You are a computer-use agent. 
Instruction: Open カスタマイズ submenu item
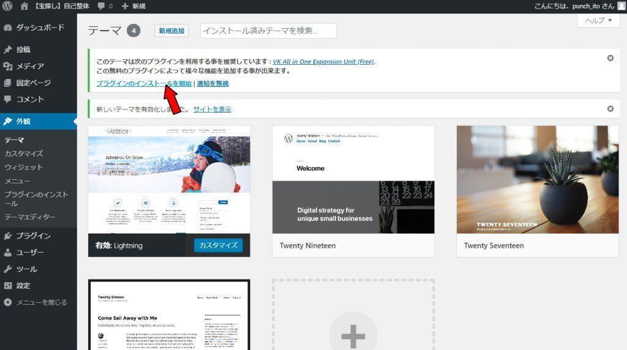[24, 154]
